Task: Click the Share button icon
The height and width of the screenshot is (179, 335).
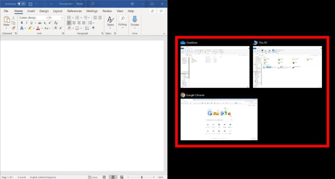Action: (152, 11)
